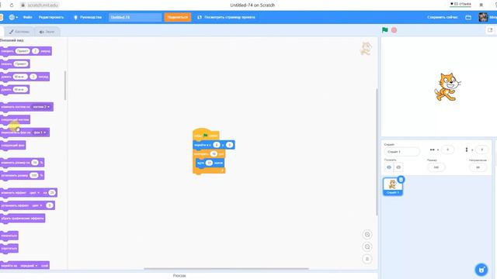Click the sprite size field

click(x=436, y=167)
